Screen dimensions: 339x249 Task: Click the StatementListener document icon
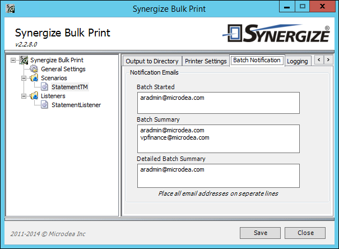coord(44,105)
